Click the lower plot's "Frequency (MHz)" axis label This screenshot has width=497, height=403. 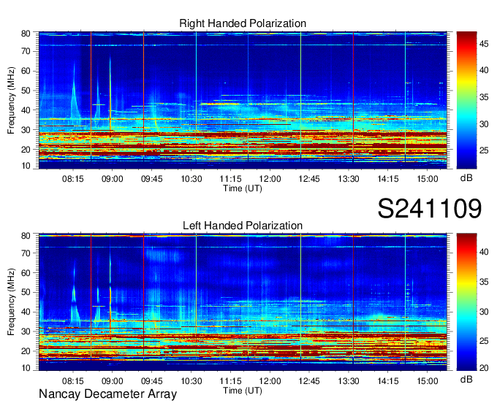tap(11, 302)
